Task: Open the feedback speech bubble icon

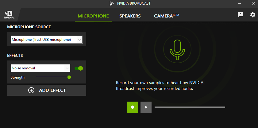Action: point(241,15)
